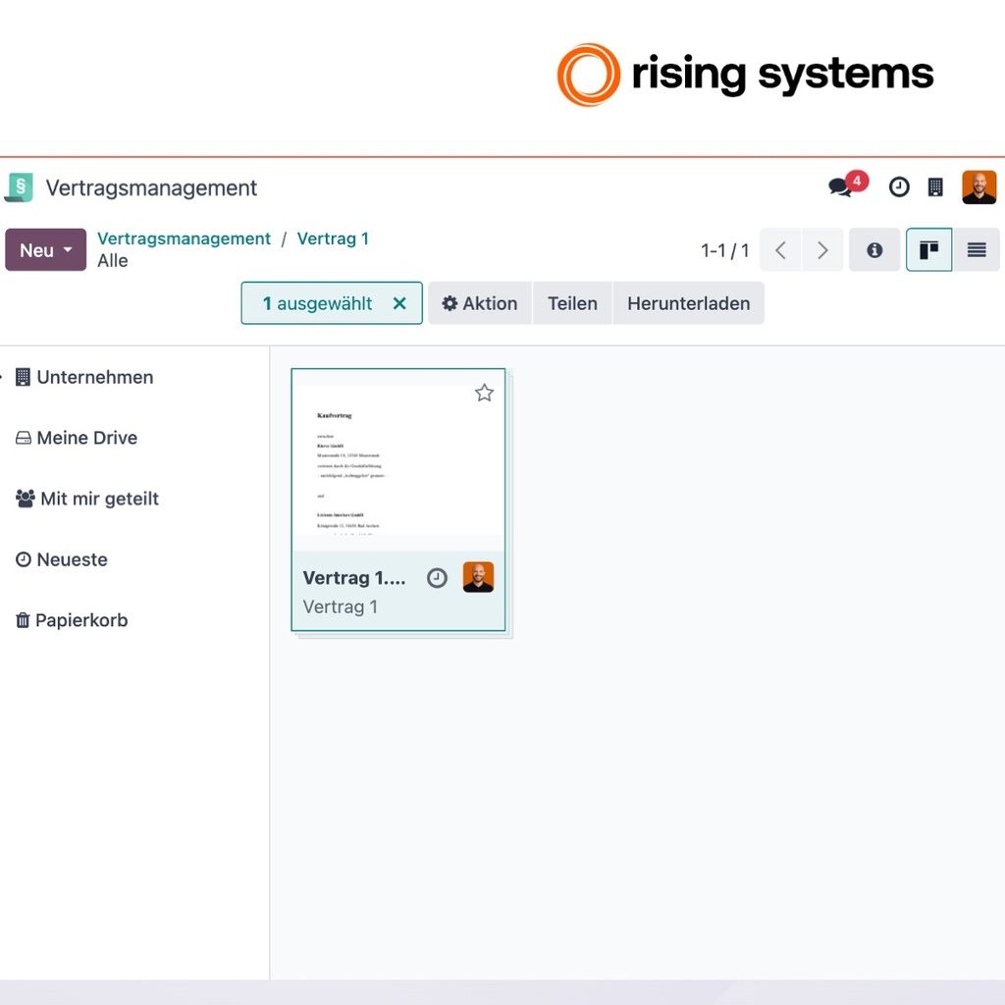The width and height of the screenshot is (1005, 1005).
Task: Click the company building icon in header
Action: [x=935, y=187]
